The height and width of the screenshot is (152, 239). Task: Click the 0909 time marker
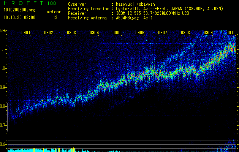208,32
